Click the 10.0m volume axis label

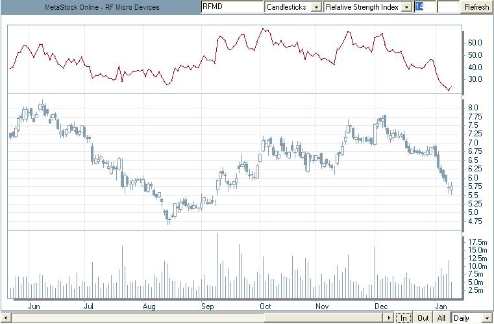(478, 266)
